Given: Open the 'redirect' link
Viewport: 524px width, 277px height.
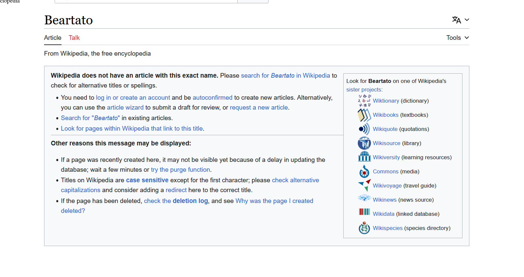Looking at the screenshot, I should tap(176, 190).
